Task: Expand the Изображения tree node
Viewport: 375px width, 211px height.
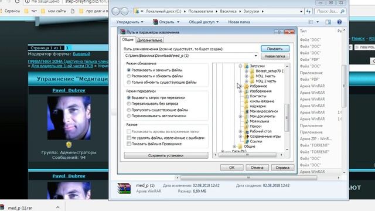Action: [x=240, y=91]
